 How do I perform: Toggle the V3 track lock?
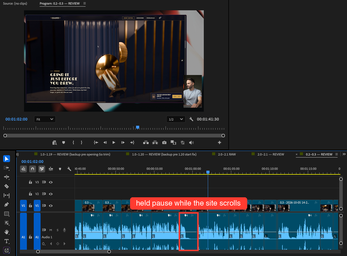(30, 182)
